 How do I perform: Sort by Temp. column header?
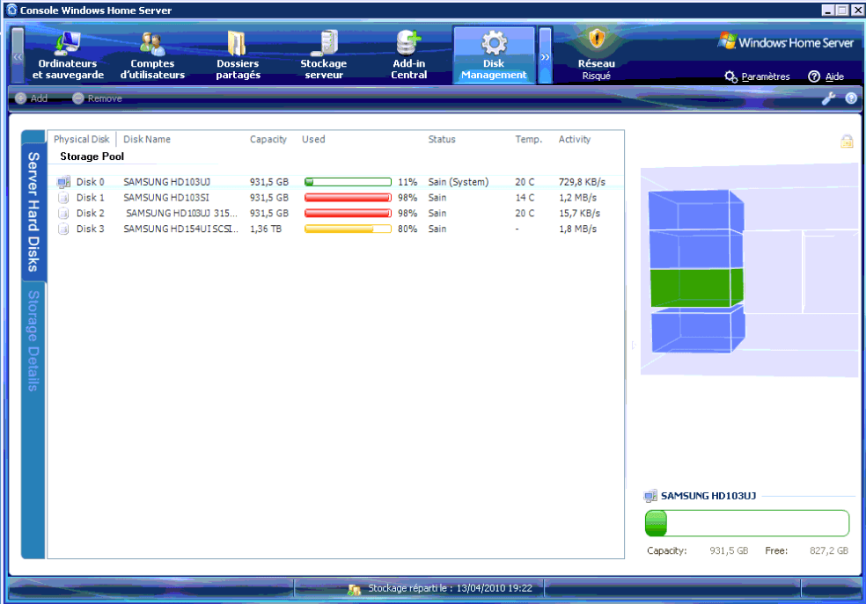529,139
